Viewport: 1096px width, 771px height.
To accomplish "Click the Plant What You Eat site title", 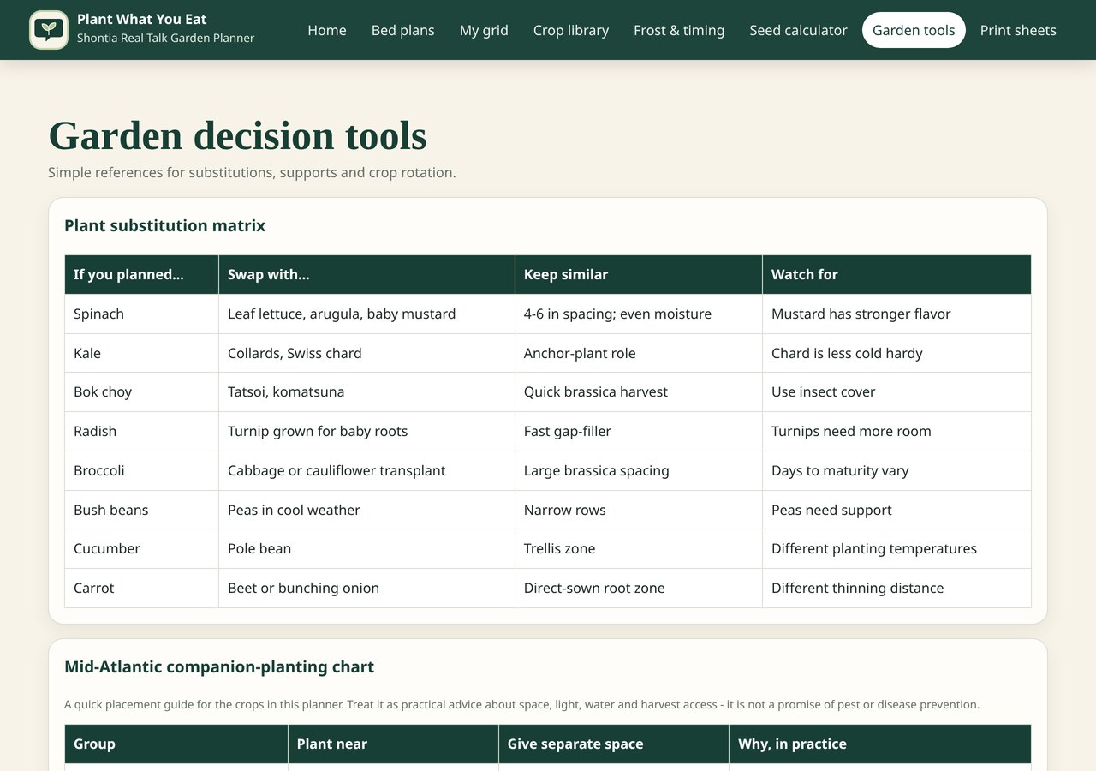I will click(x=142, y=19).
